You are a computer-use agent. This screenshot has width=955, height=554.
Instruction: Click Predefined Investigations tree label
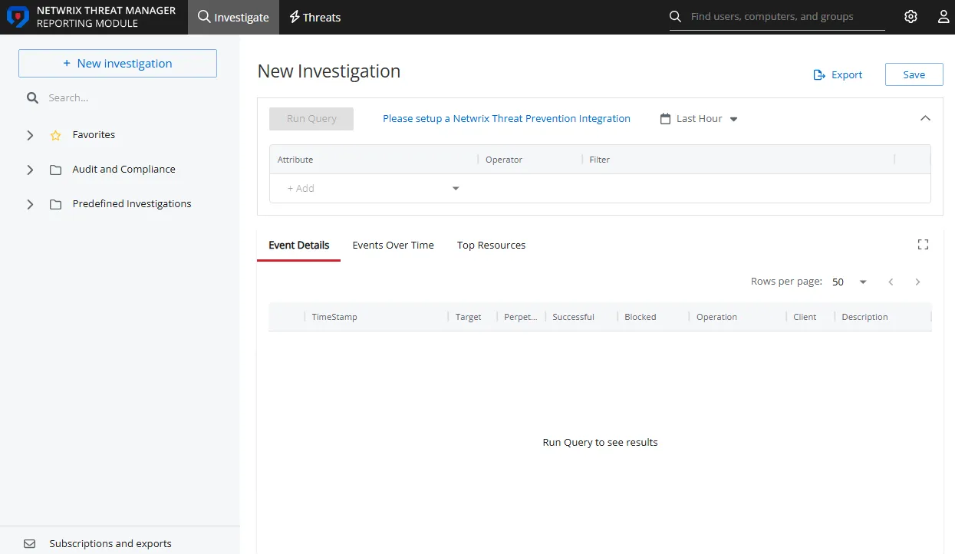coord(132,204)
